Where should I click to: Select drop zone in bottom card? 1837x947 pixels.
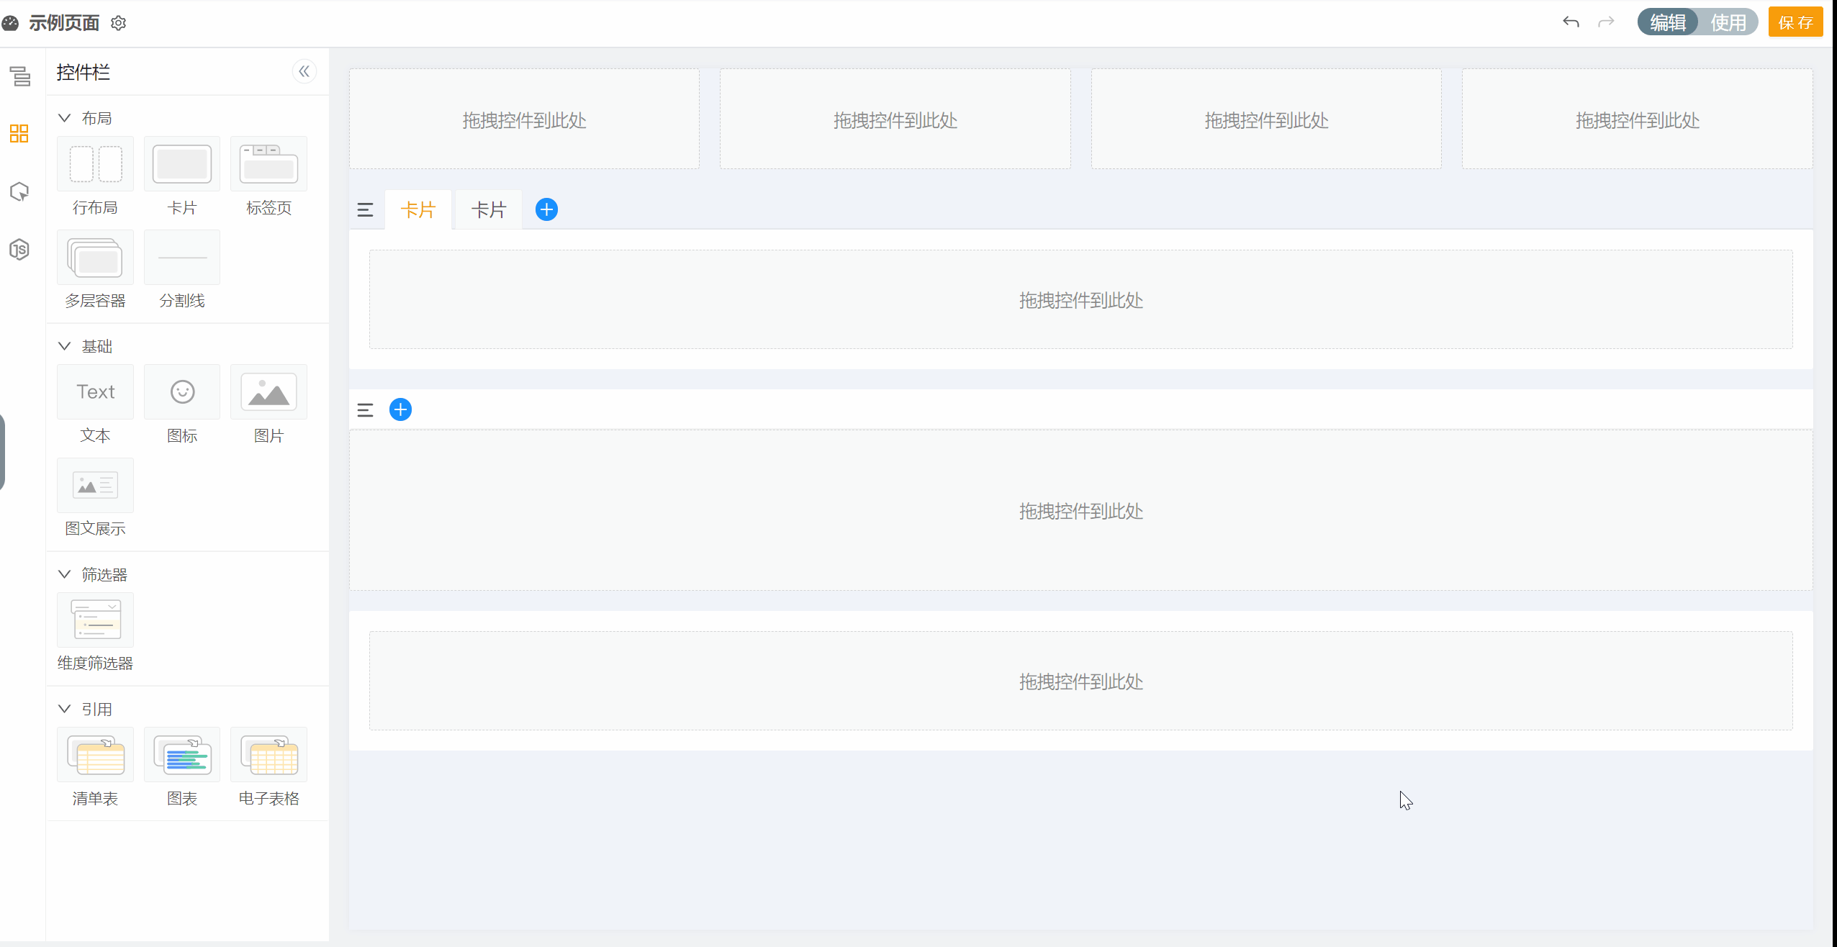(x=1080, y=681)
